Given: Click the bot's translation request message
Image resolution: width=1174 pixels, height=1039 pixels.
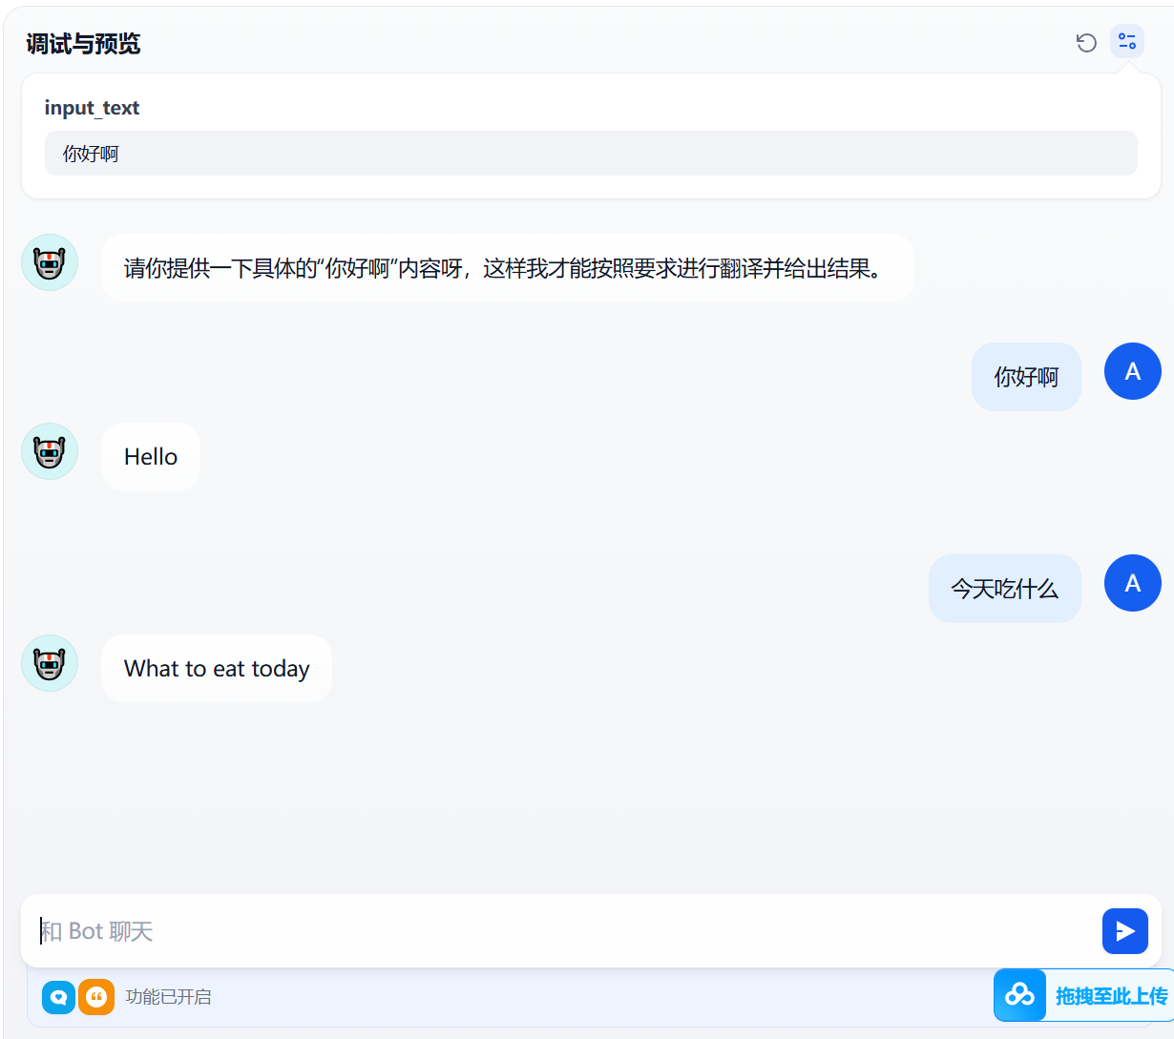Looking at the screenshot, I should point(509,268).
